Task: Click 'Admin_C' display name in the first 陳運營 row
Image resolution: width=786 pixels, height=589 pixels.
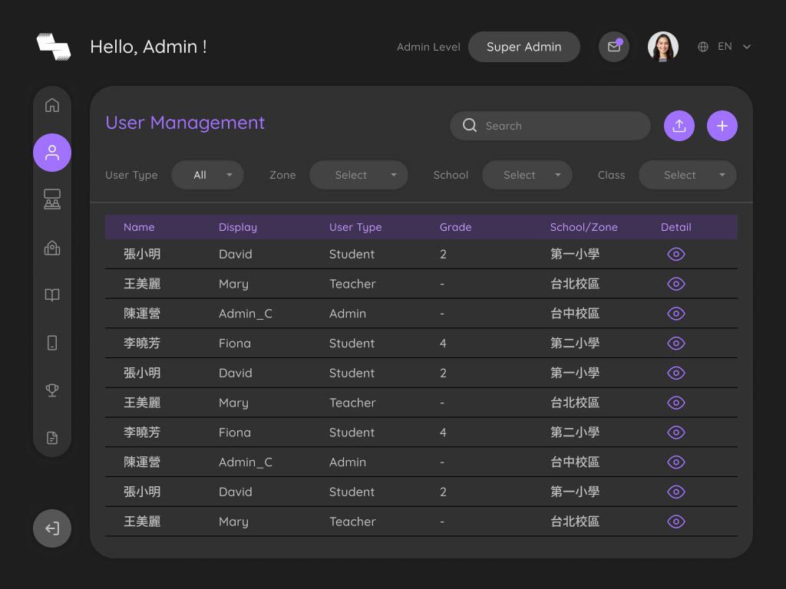Action: pos(245,314)
